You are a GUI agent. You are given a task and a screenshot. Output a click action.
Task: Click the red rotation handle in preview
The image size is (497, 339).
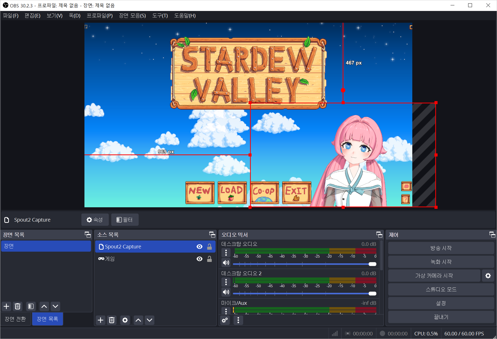tap(343, 90)
